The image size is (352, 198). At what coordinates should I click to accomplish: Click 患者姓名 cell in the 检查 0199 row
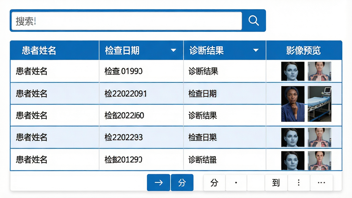pos(55,71)
